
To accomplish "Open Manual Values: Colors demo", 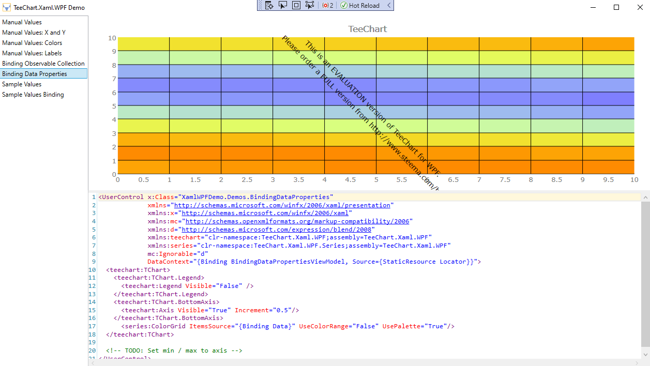I will click(x=44, y=43).
